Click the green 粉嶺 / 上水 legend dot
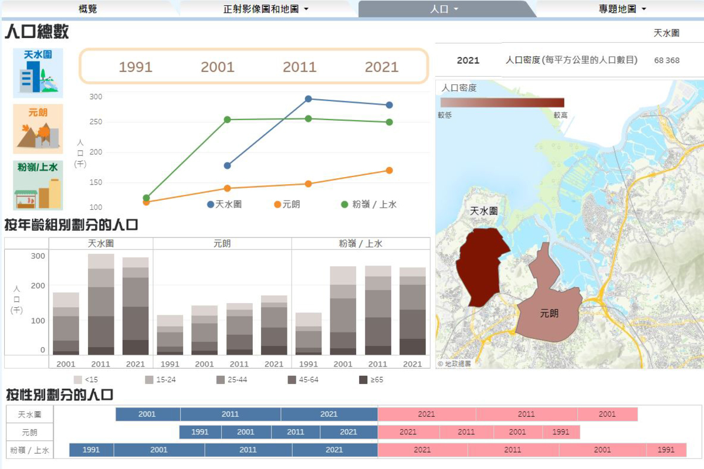 click(x=345, y=205)
